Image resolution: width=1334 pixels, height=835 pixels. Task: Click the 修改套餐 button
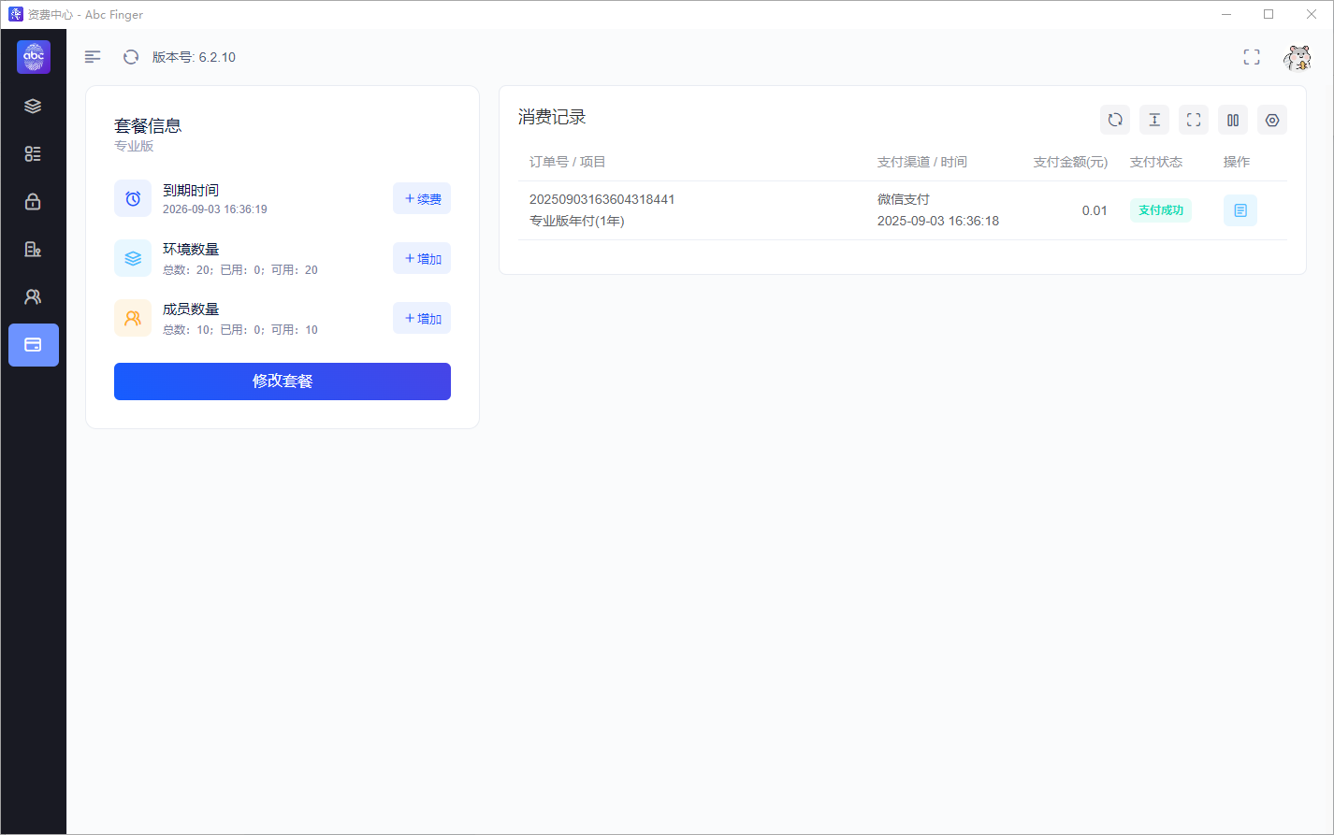click(x=283, y=382)
